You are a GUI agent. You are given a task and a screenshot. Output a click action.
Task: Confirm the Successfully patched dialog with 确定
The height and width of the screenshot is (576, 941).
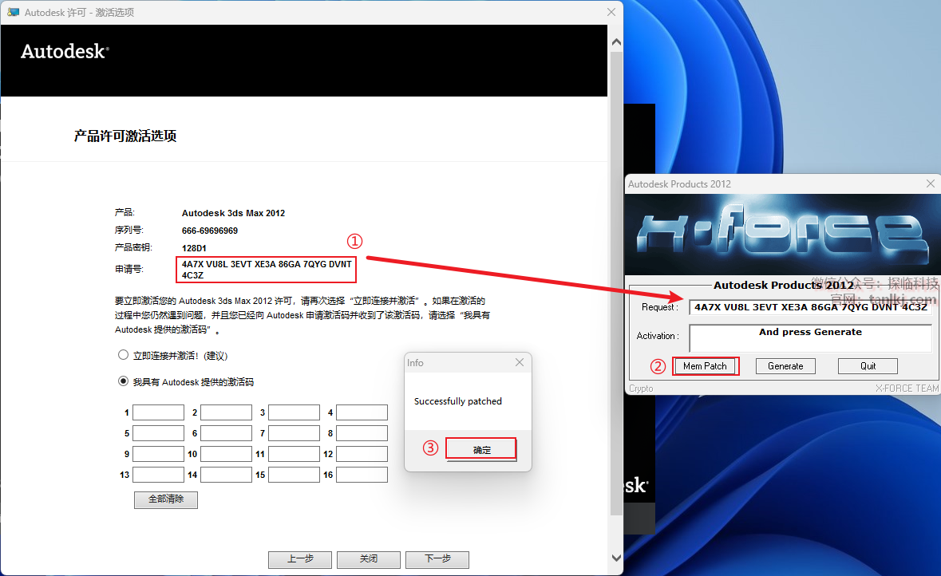(x=481, y=449)
